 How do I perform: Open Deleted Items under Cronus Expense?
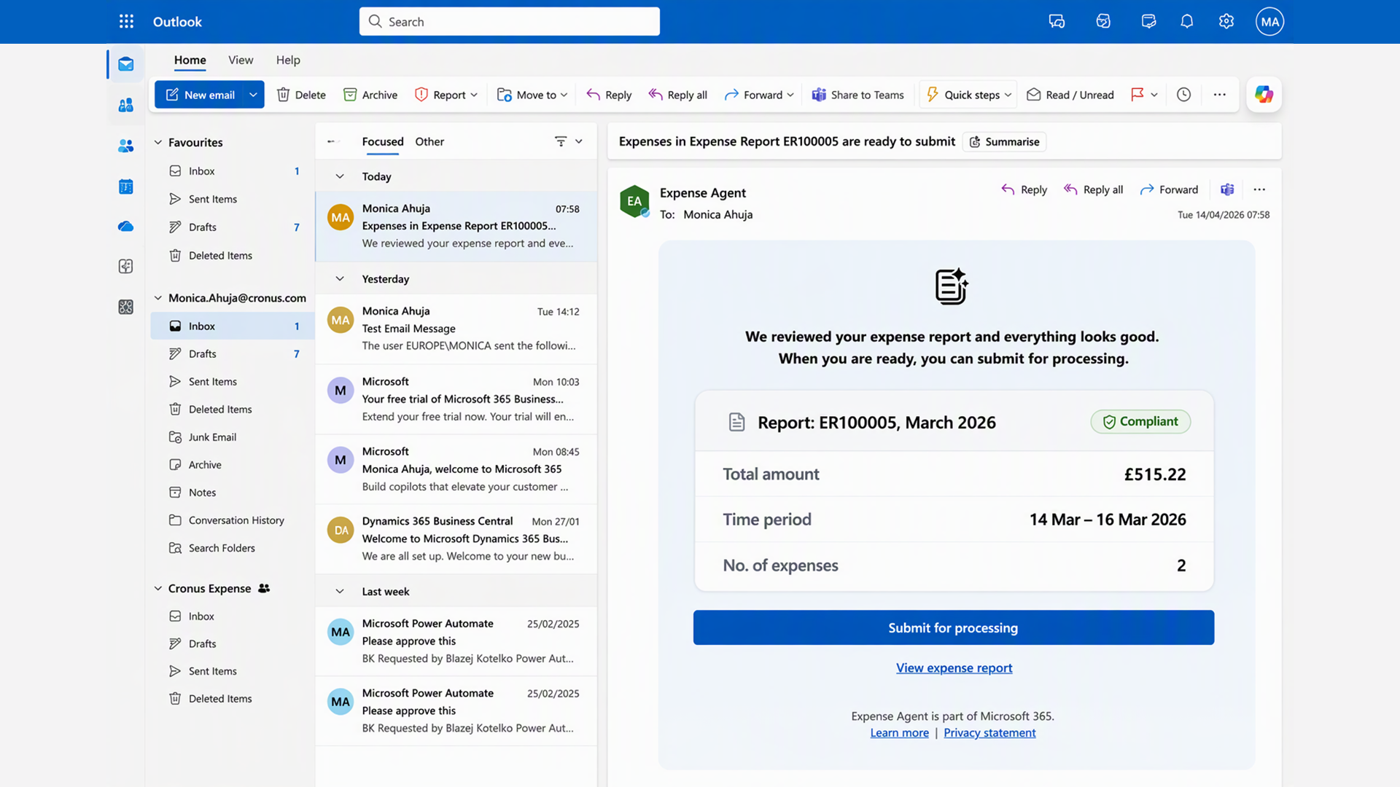(233, 698)
